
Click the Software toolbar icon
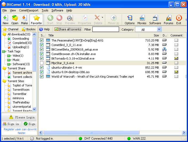(155, 20)
